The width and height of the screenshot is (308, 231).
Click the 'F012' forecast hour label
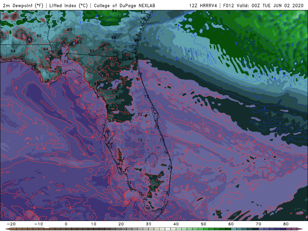tap(229, 5)
